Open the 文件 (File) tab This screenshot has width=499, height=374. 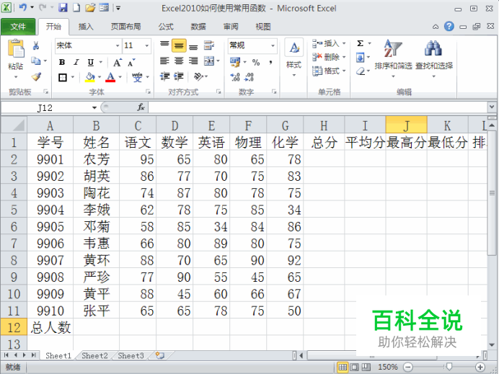[x=18, y=27]
